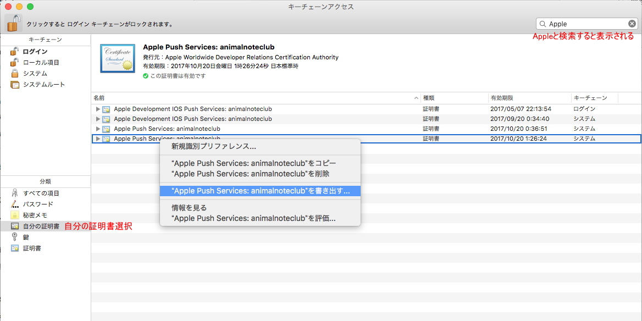Choose the パスワード category pencil icon
The width and height of the screenshot is (642, 321).
pos(15,204)
